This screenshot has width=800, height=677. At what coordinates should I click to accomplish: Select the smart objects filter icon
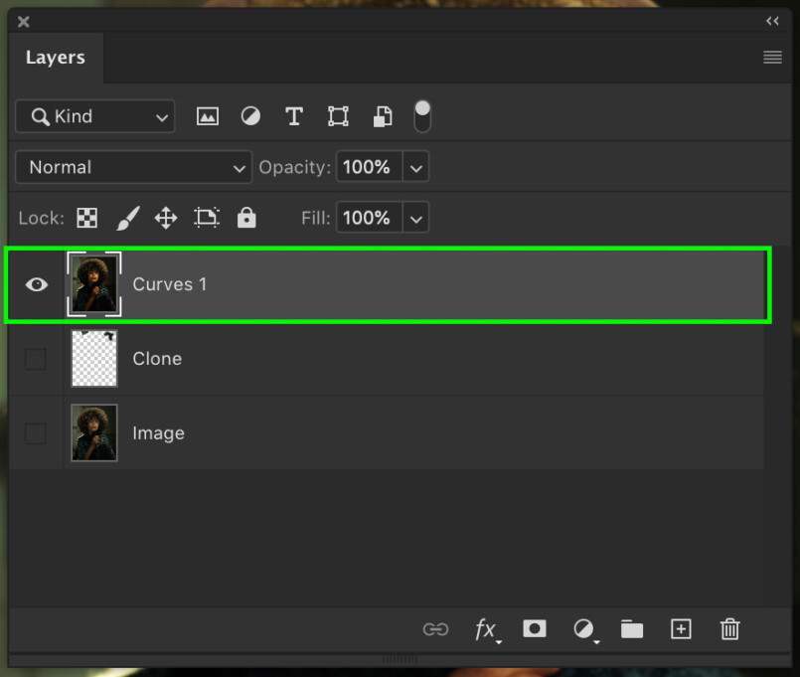pyautogui.click(x=383, y=116)
